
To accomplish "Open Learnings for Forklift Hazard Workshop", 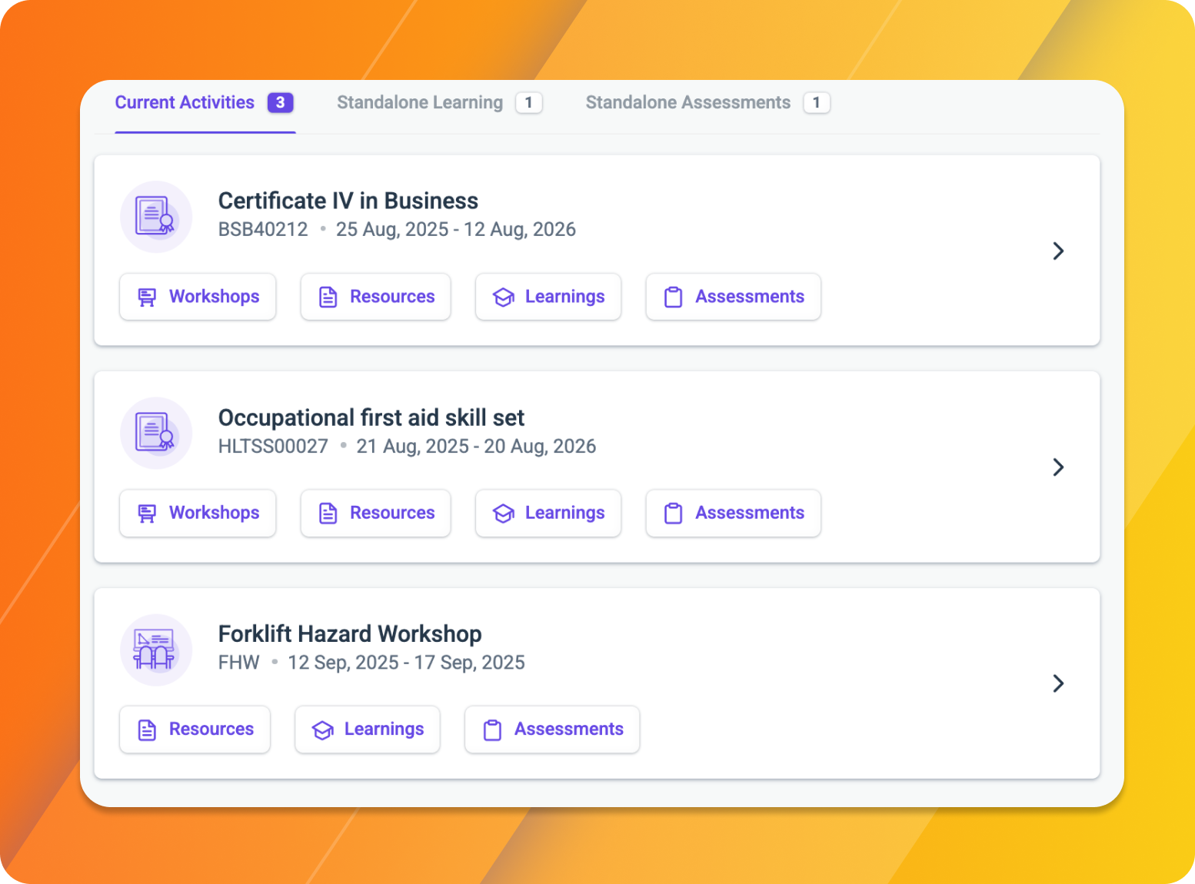I will pos(368,729).
